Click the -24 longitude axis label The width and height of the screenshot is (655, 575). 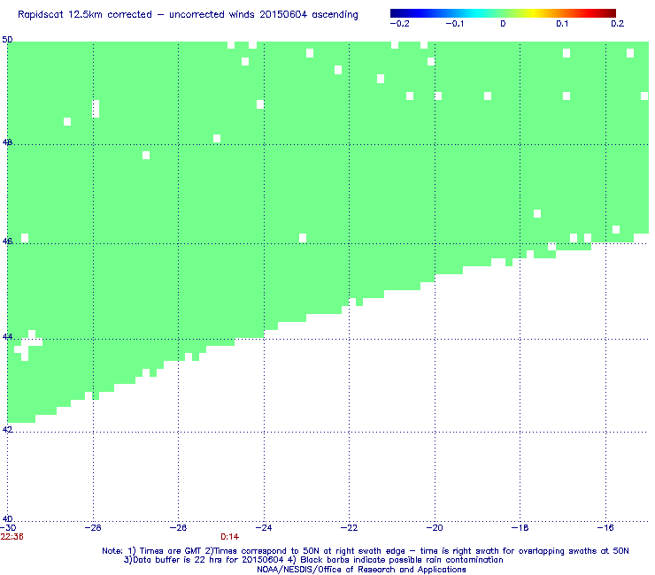[x=264, y=528]
